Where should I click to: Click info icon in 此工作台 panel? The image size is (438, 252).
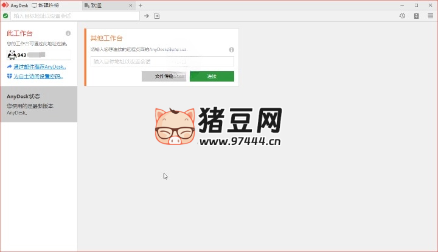[68, 33]
